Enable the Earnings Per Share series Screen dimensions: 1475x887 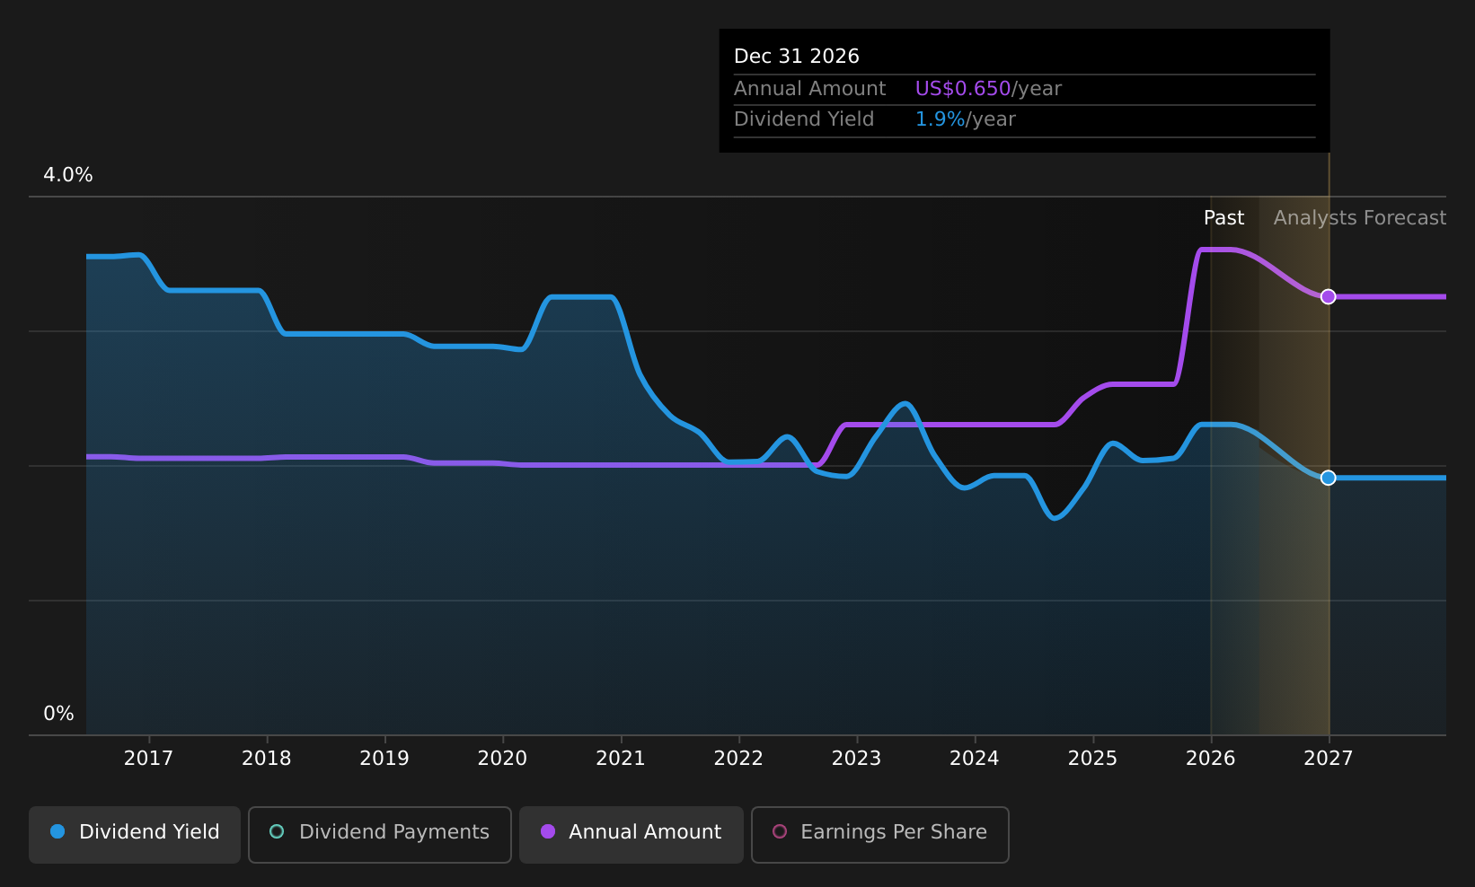pos(880,834)
